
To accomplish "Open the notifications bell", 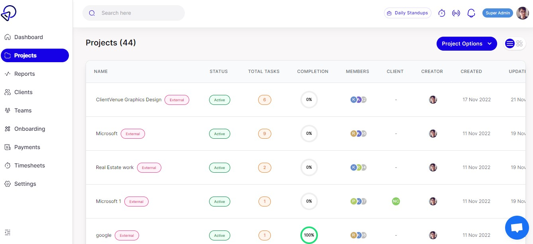I will point(471,13).
